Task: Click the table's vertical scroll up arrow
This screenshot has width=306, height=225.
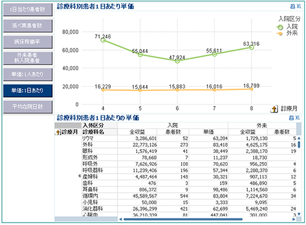Action: (x=299, y=138)
